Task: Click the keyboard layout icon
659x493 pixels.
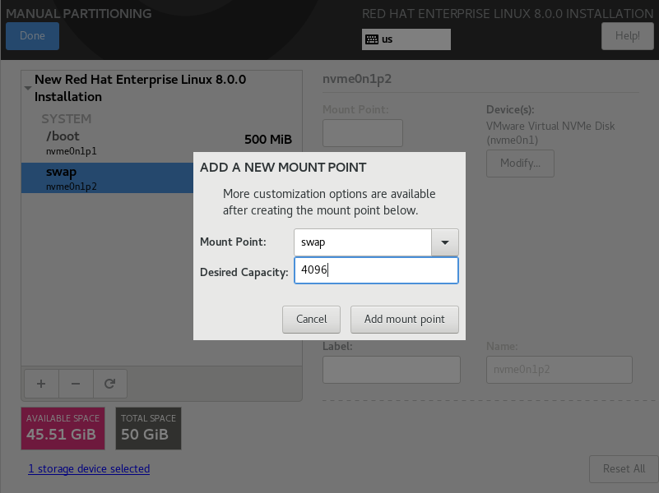Action: (372, 39)
